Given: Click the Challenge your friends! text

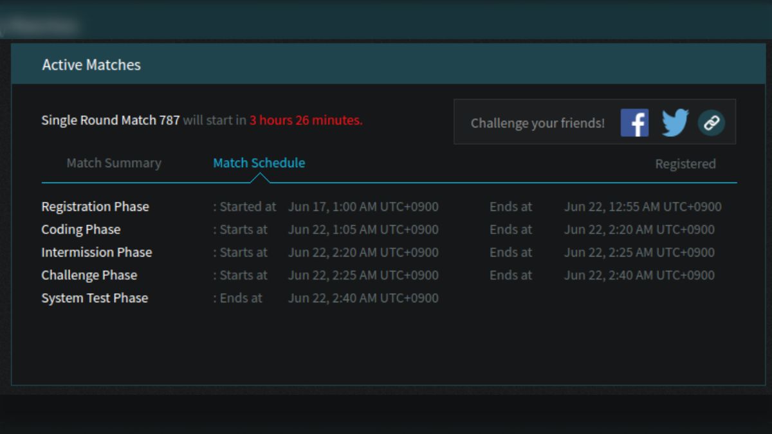Looking at the screenshot, I should 538,123.
